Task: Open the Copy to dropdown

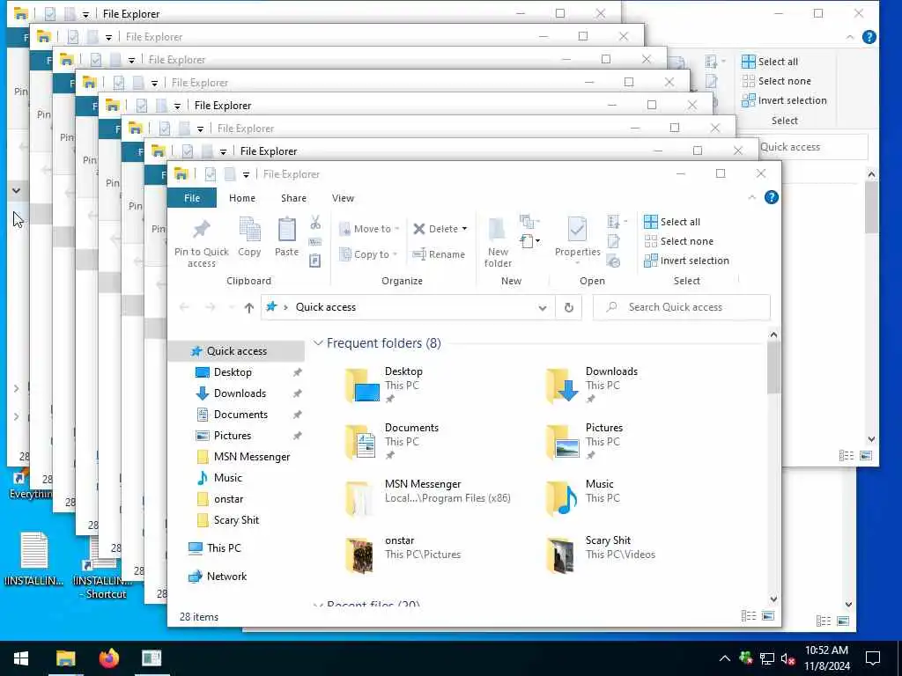Action: 368,254
